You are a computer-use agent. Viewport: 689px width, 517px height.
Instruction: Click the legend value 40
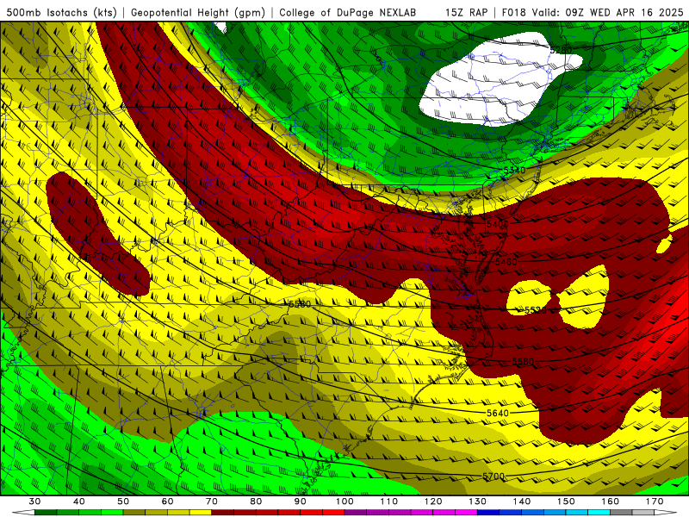click(79, 501)
